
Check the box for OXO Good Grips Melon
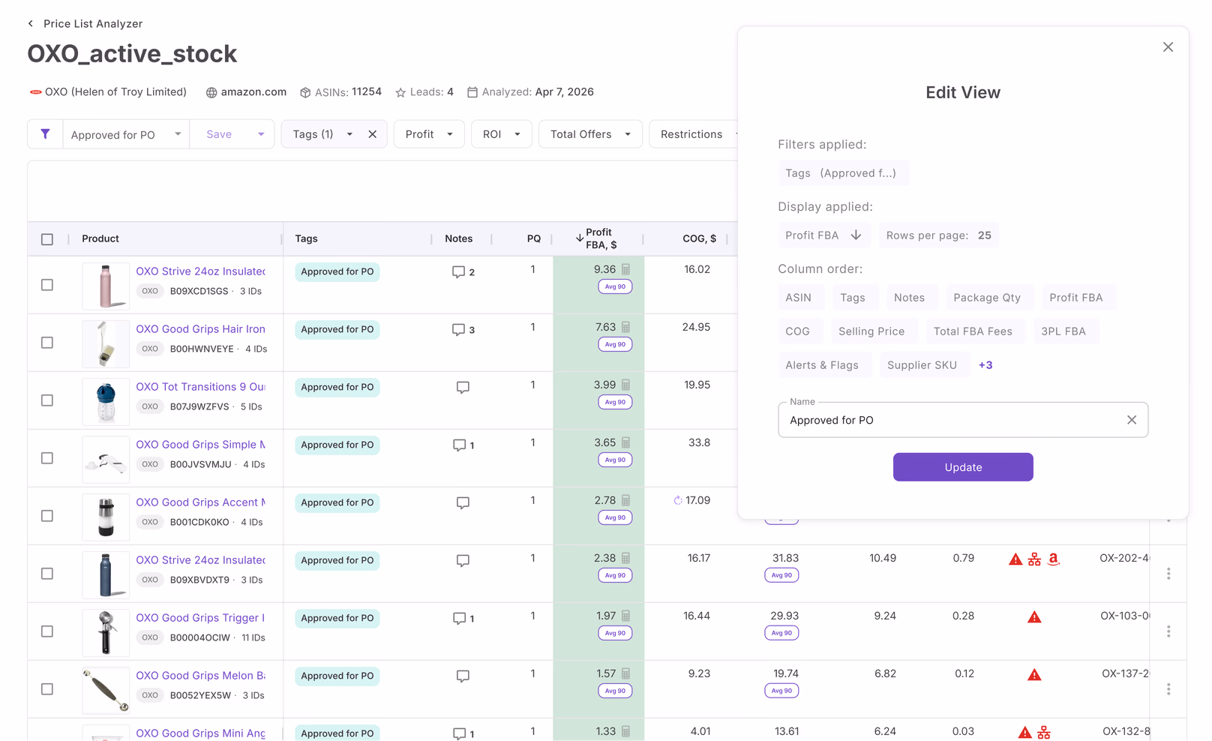pos(47,689)
